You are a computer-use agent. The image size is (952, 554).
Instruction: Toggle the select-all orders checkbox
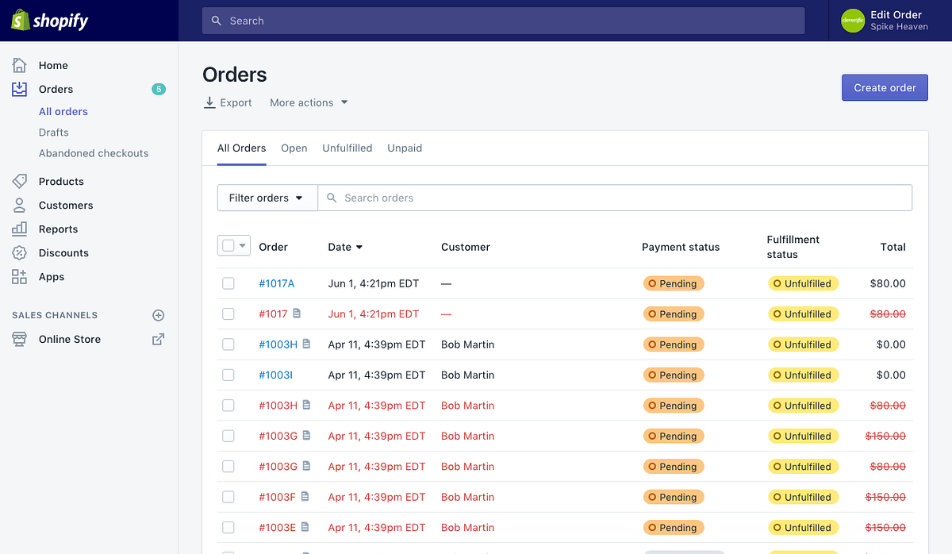tap(228, 244)
